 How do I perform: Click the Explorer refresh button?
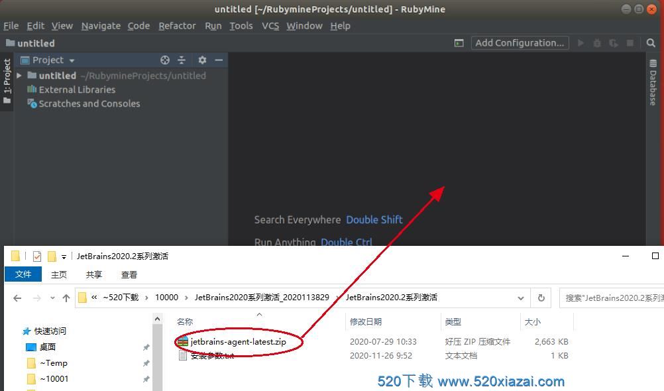[x=541, y=298]
